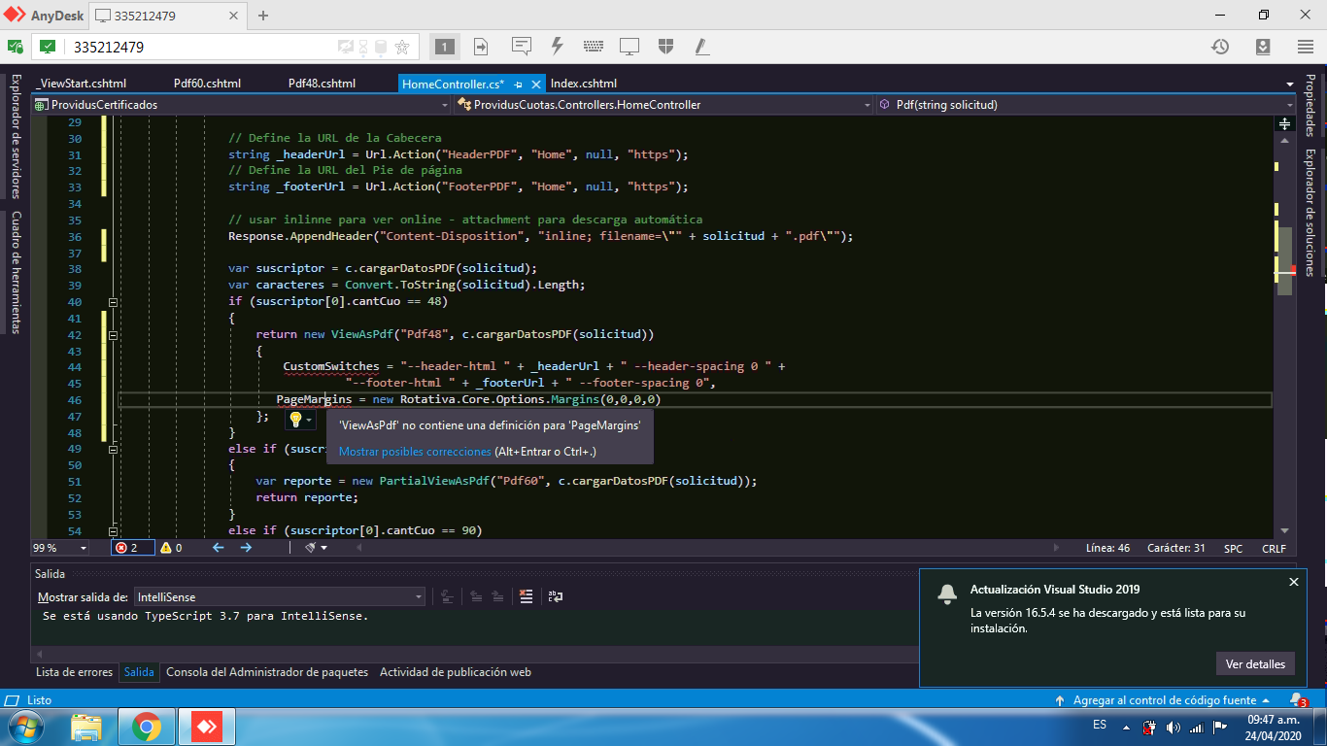Click the warnings count indicator showing 0
The height and width of the screenshot is (746, 1327).
coord(171,548)
